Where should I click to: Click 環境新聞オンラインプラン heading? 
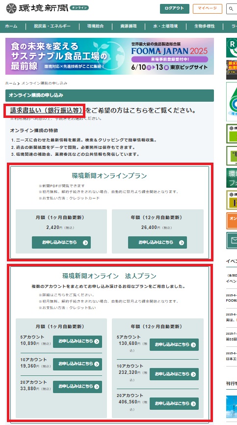point(109,175)
